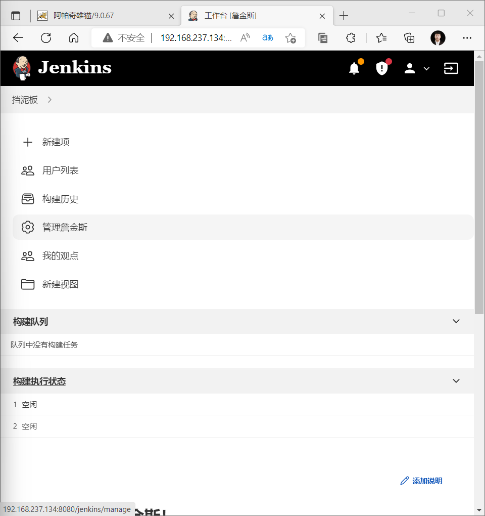The height and width of the screenshot is (516, 485).
Task: Open 我的观点 page
Action: tap(61, 255)
